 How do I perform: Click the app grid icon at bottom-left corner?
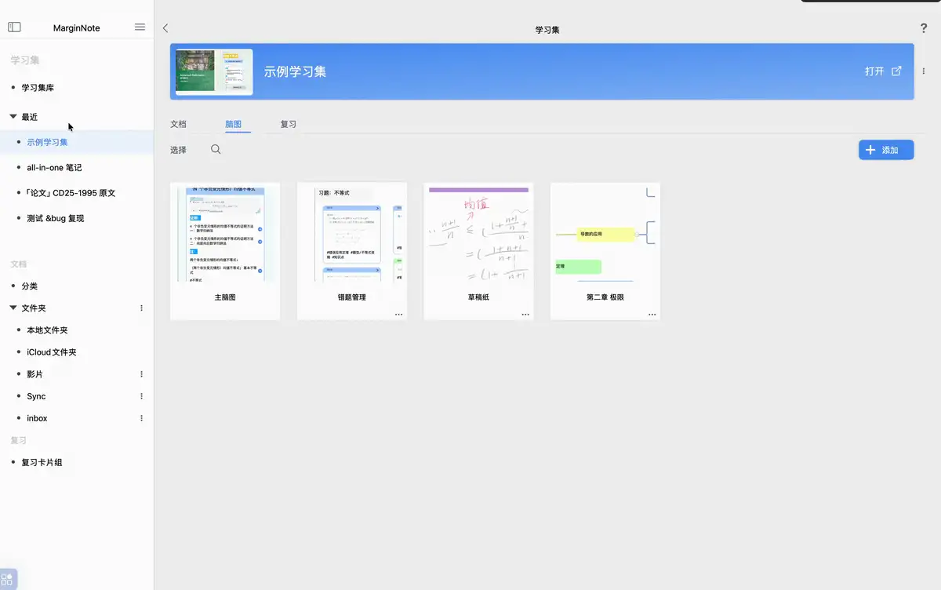pyautogui.click(x=8, y=580)
